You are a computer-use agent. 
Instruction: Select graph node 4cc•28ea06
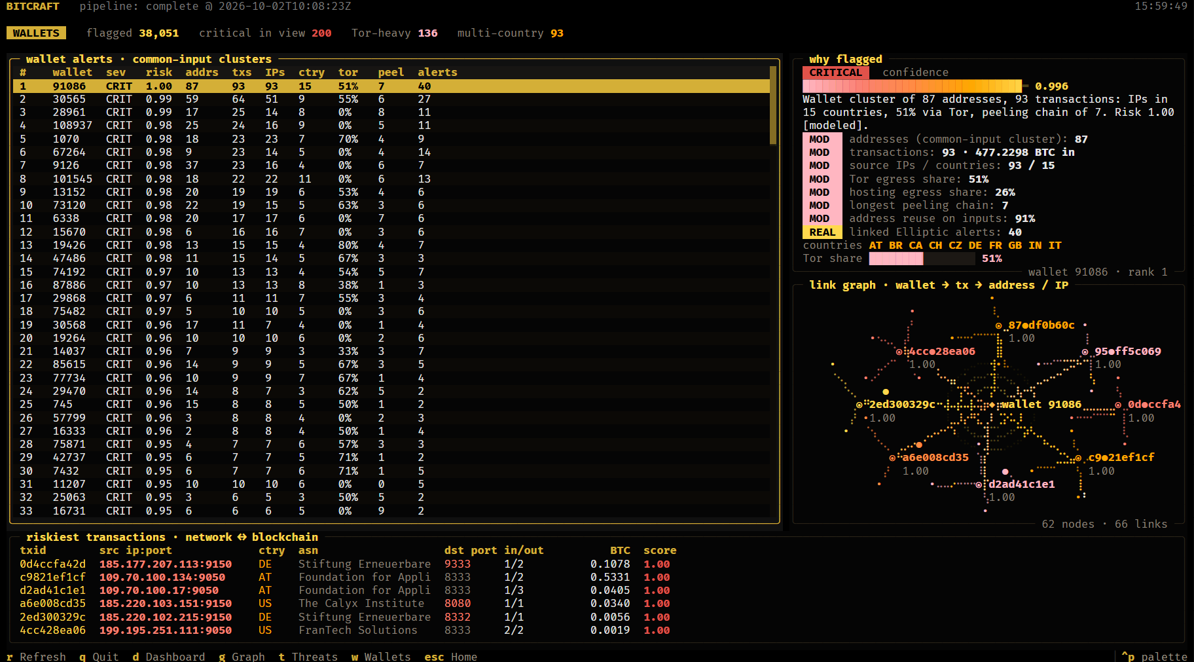pos(936,351)
